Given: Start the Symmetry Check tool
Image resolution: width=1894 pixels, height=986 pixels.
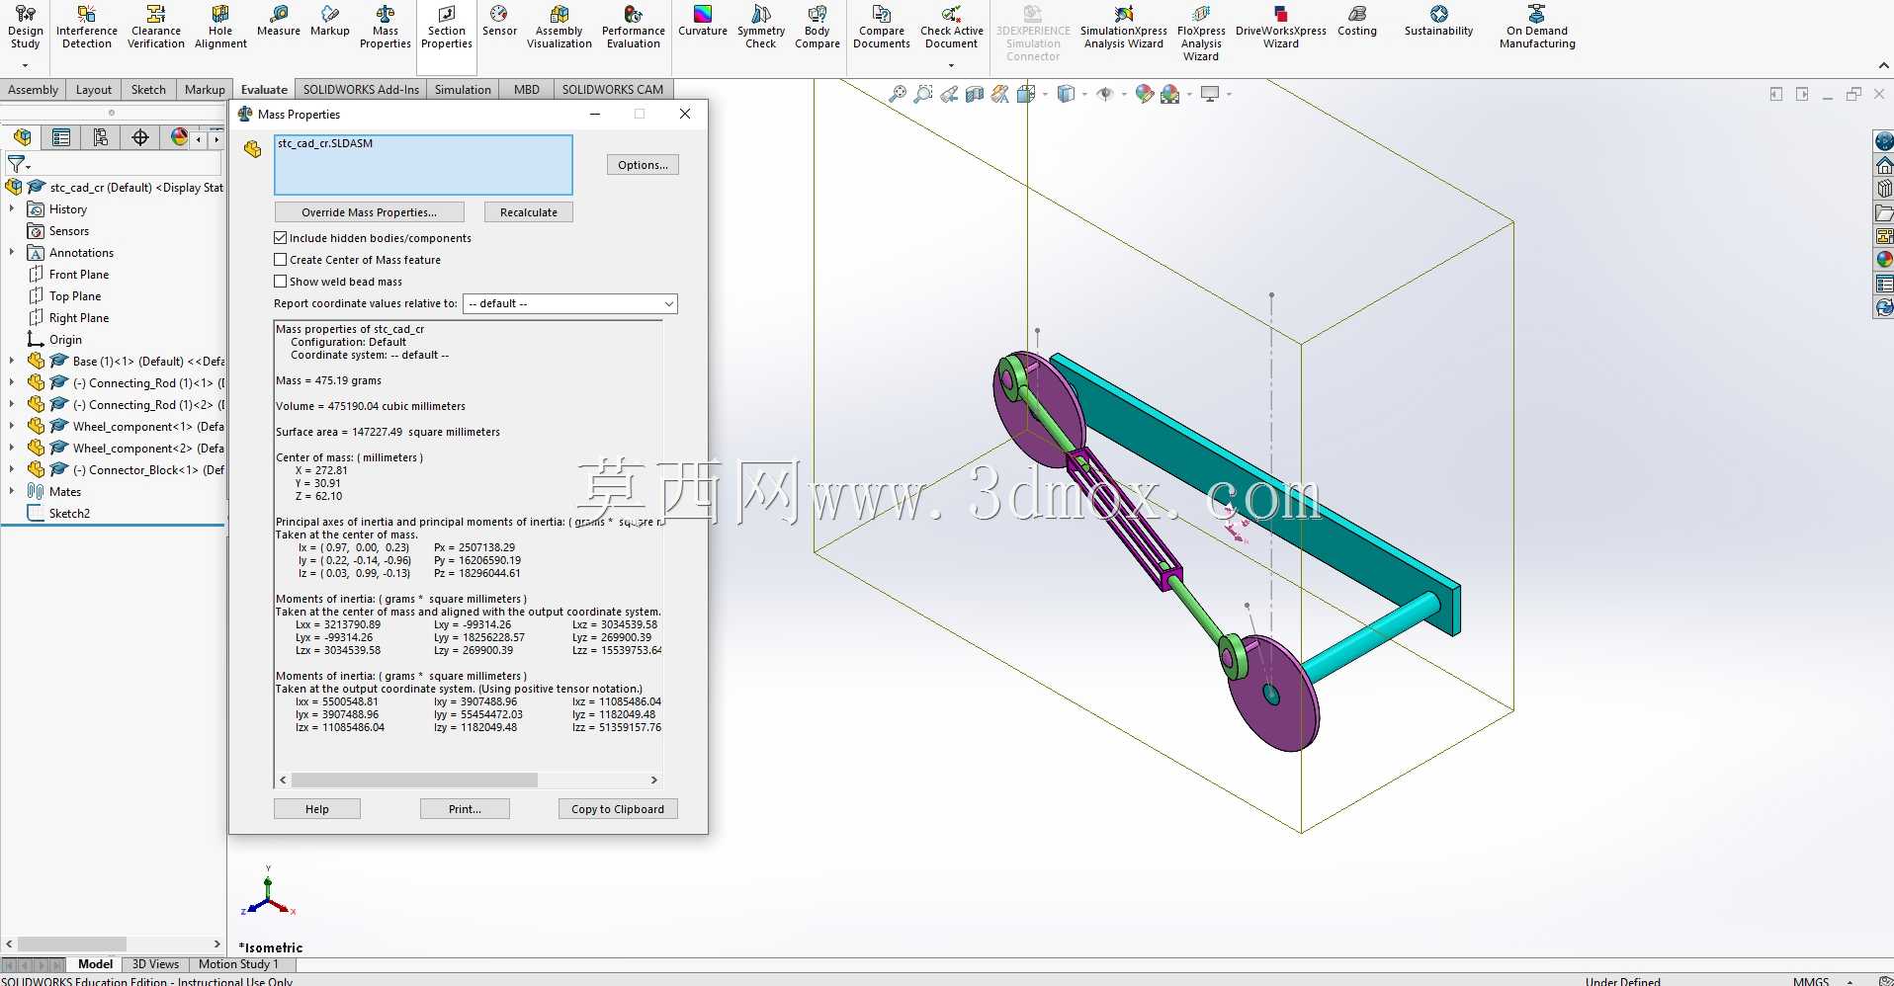Looking at the screenshot, I should pos(761,27).
